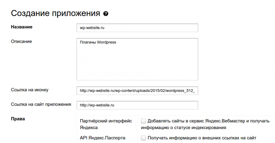The height and width of the screenshot is (143, 275).
Task: Check Получать информацию о внешних ссылках box
Action: click(143, 138)
